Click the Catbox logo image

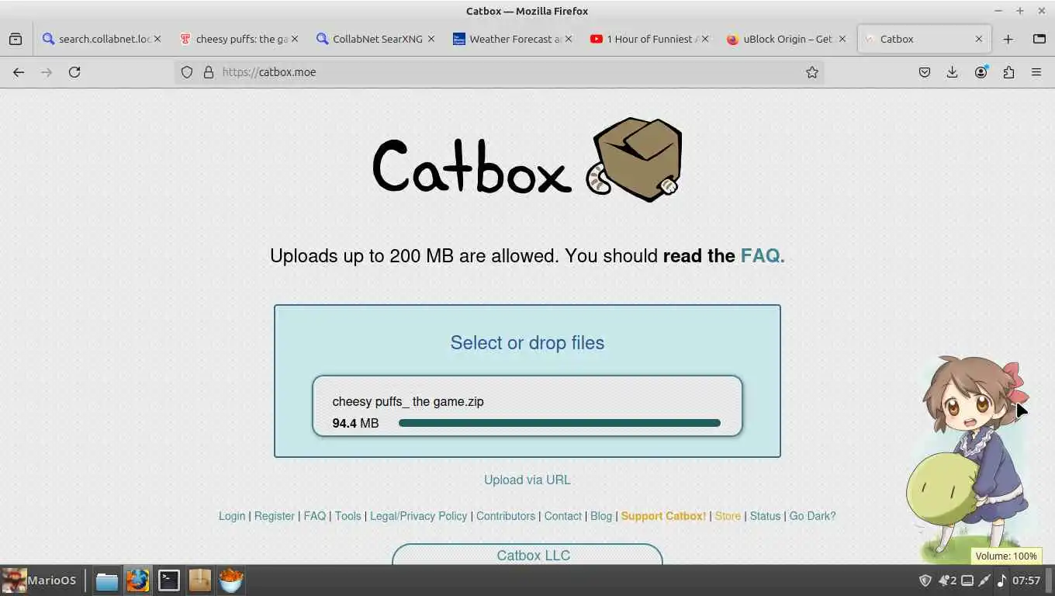click(527, 161)
